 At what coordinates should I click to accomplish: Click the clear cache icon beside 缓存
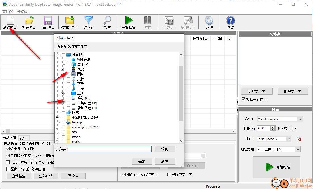tap(299, 139)
